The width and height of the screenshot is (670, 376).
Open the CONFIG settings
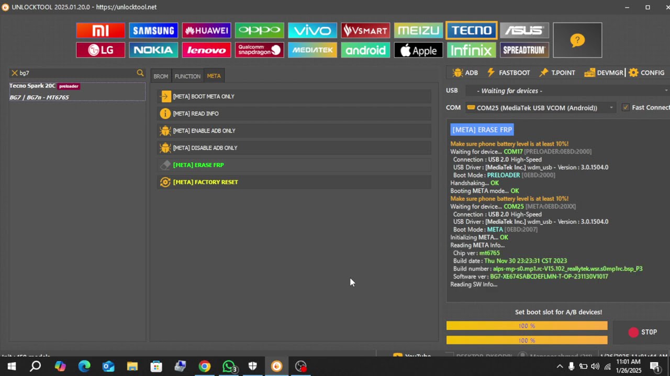(x=646, y=73)
